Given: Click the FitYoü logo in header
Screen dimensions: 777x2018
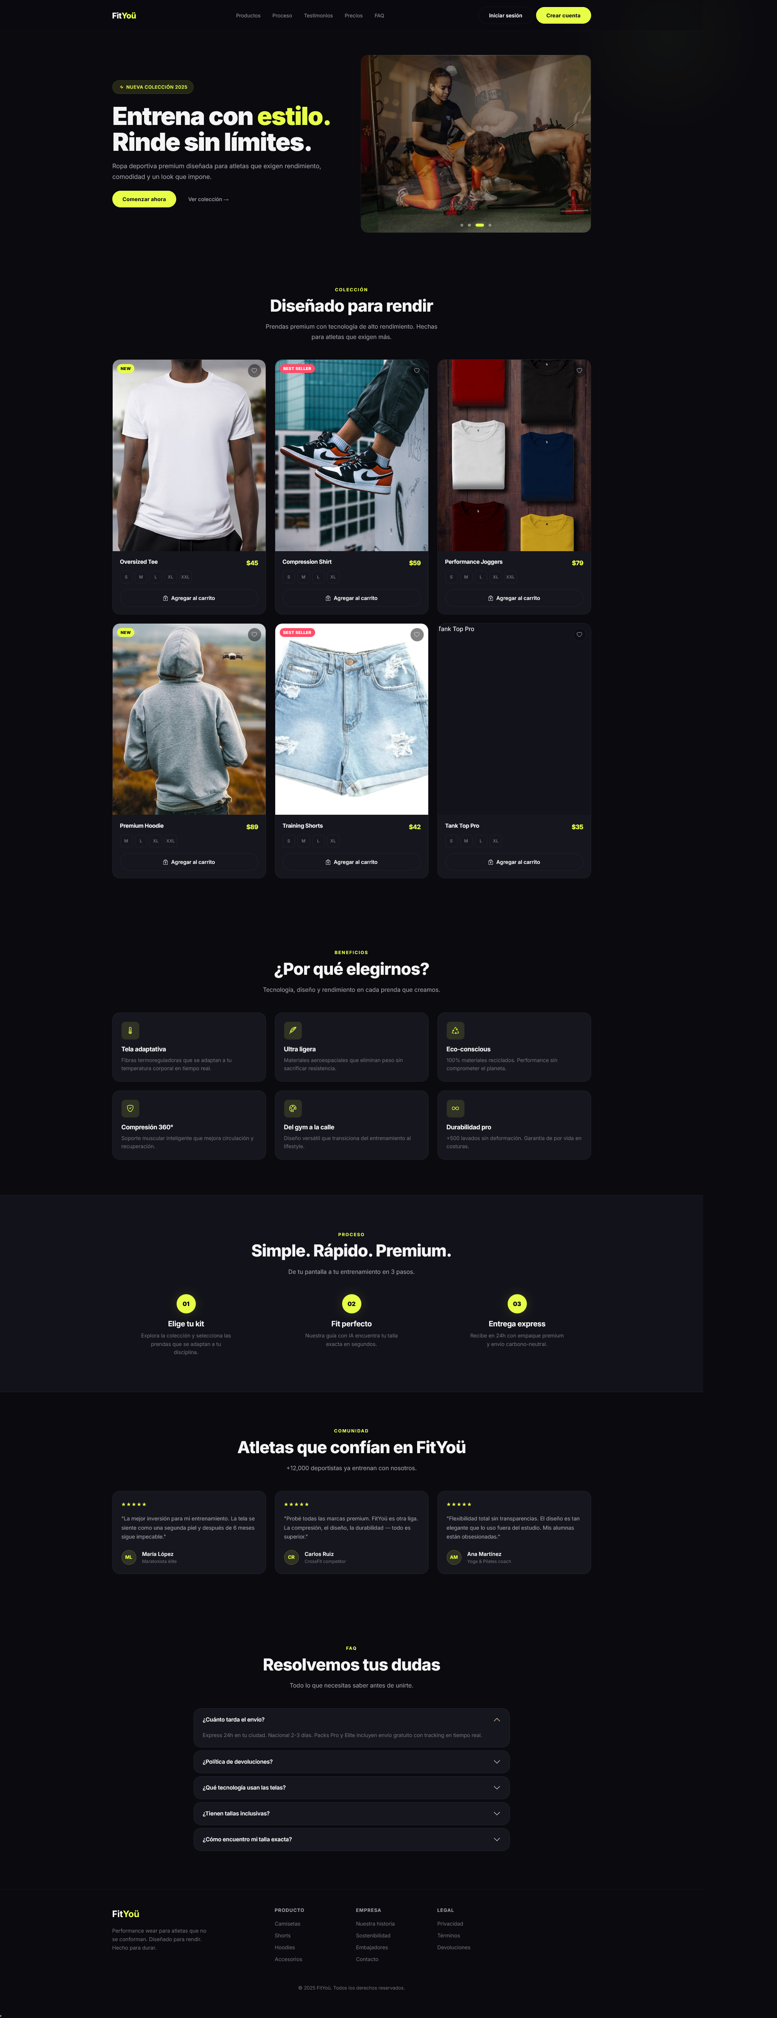Looking at the screenshot, I should pyautogui.click(x=124, y=16).
